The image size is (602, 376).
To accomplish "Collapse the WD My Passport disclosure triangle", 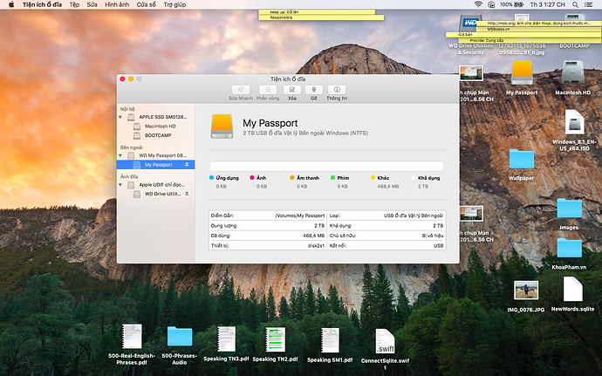I will tap(120, 155).
